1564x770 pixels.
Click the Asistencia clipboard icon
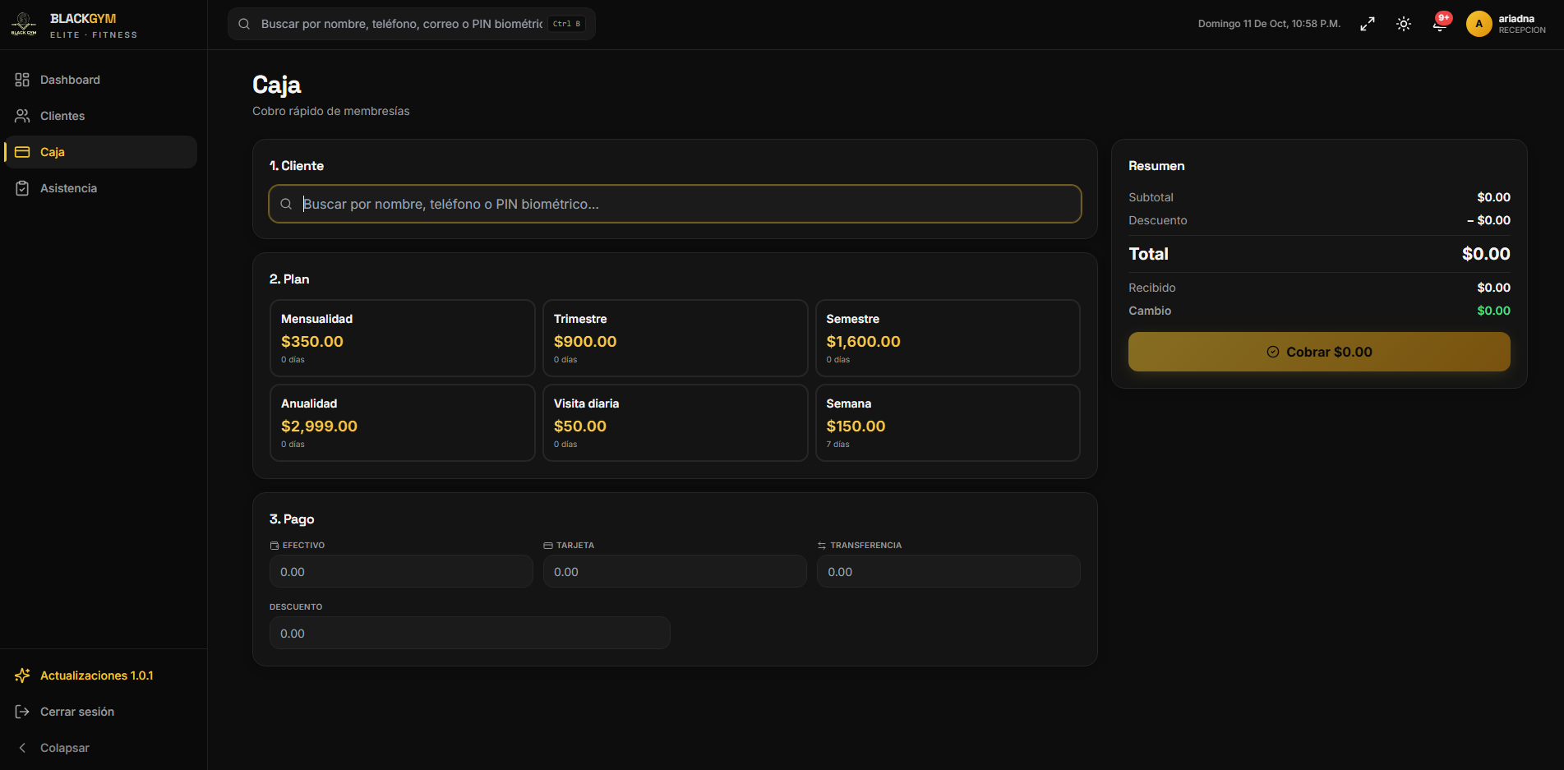pos(22,188)
